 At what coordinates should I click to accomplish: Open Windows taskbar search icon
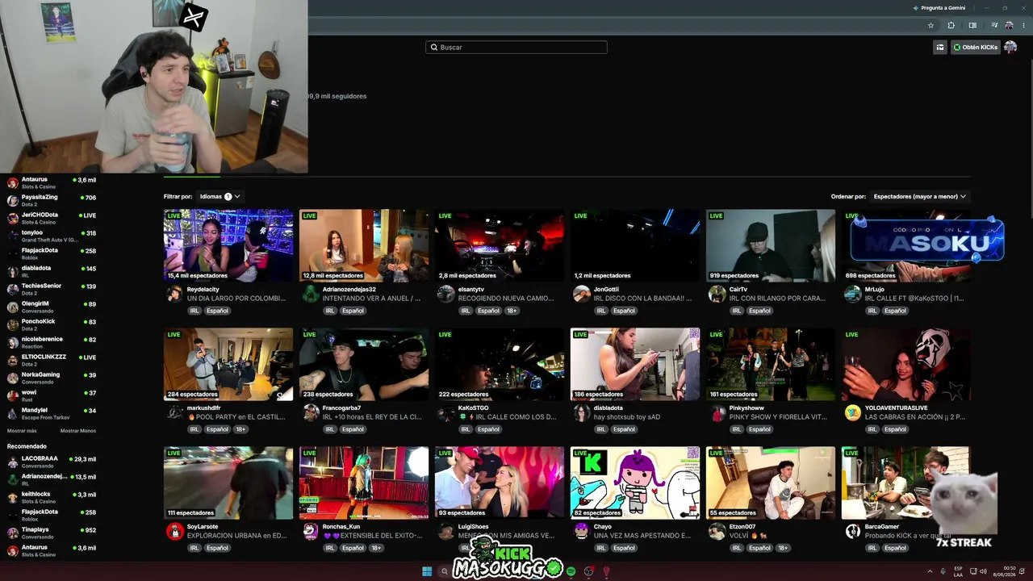[444, 571]
